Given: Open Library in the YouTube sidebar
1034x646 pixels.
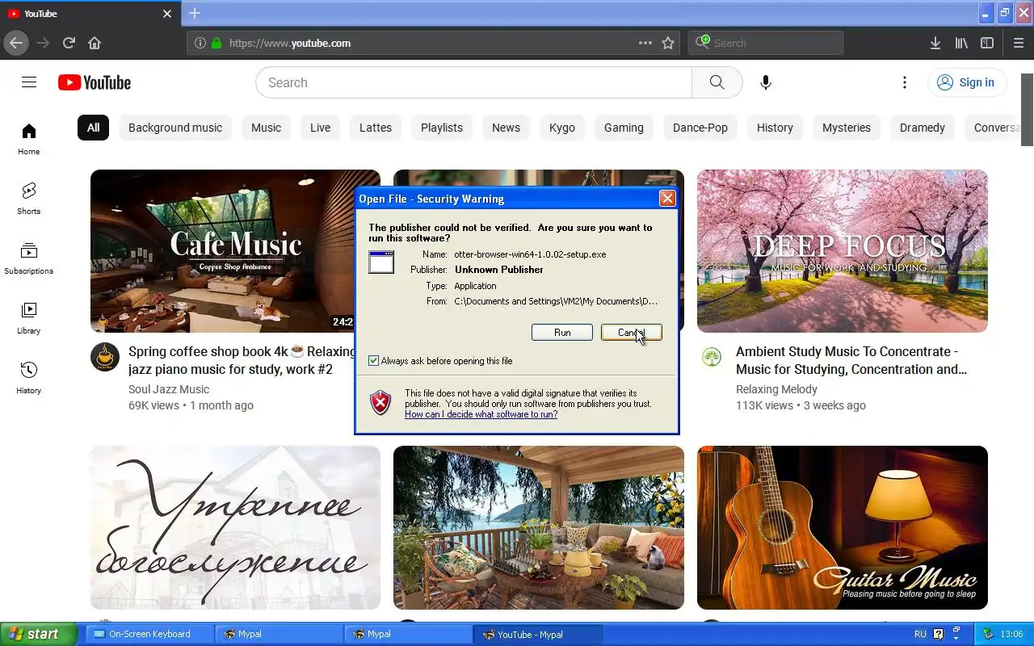Looking at the screenshot, I should [x=29, y=318].
